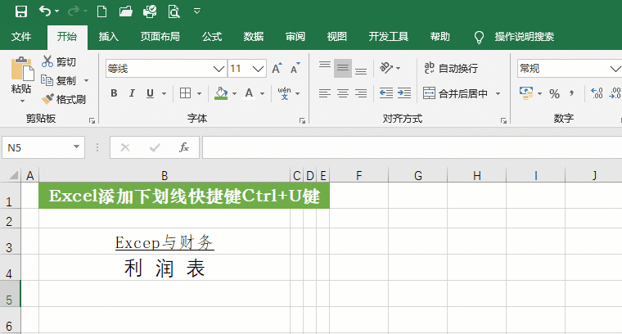Click the Decrease Indent icon
This screenshot has height=334, width=622.
[x=386, y=93]
